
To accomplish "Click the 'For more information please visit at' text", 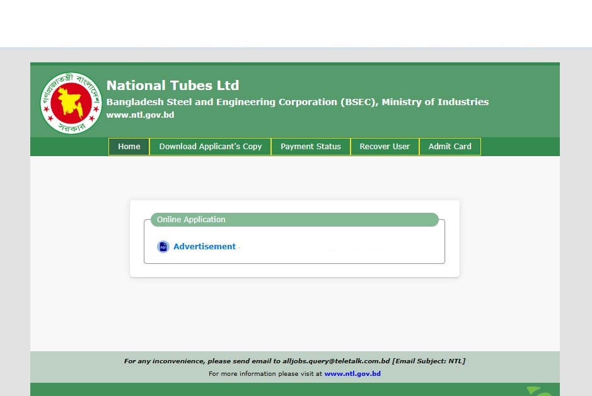I will [x=265, y=374].
